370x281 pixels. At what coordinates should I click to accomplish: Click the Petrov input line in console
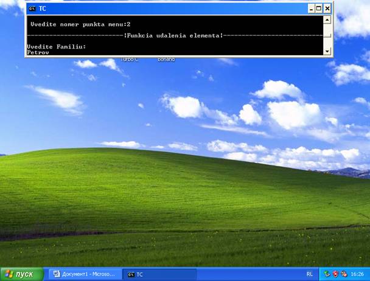click(x=38, y=52)
